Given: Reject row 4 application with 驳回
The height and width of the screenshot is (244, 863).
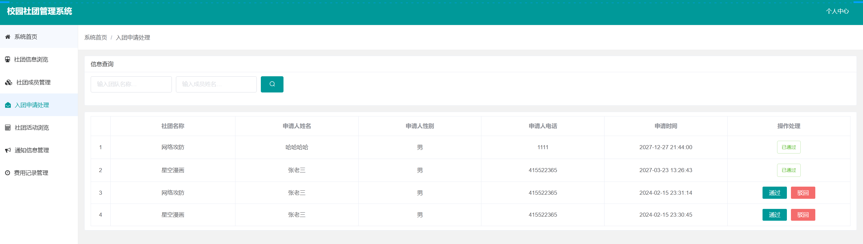Looking at the screenshot, I should (803, 215).
